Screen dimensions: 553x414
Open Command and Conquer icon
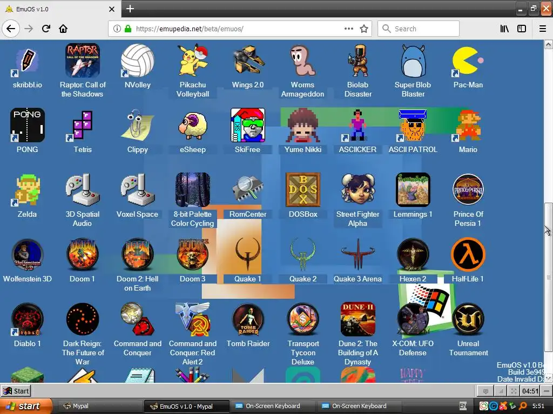(137, 319)
